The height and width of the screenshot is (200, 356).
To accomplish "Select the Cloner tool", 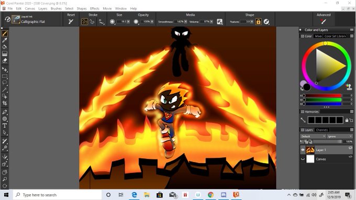I will pos(5,141).
